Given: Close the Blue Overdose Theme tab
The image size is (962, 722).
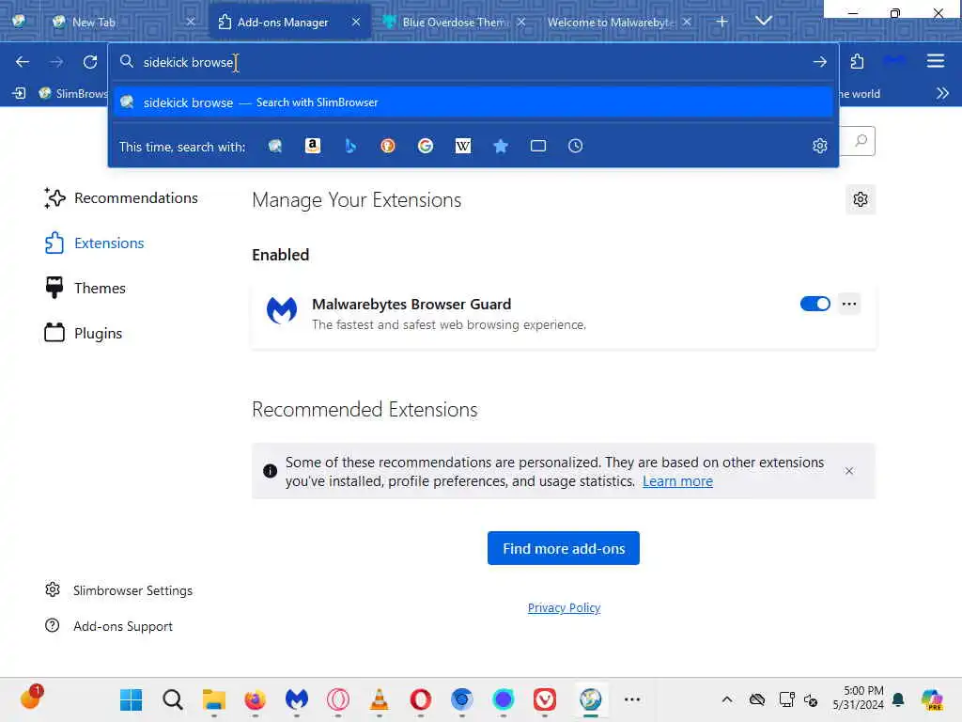Looking at the screenshot, I should 520,23.
